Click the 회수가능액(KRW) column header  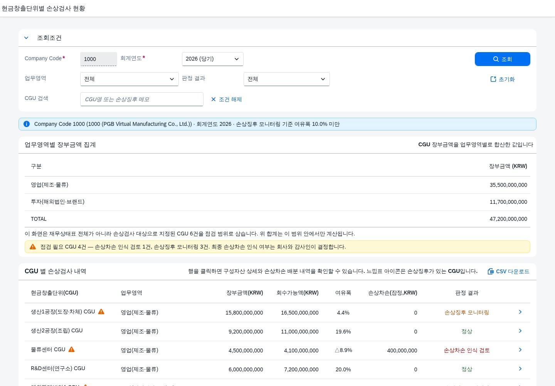tap(298, 293)
